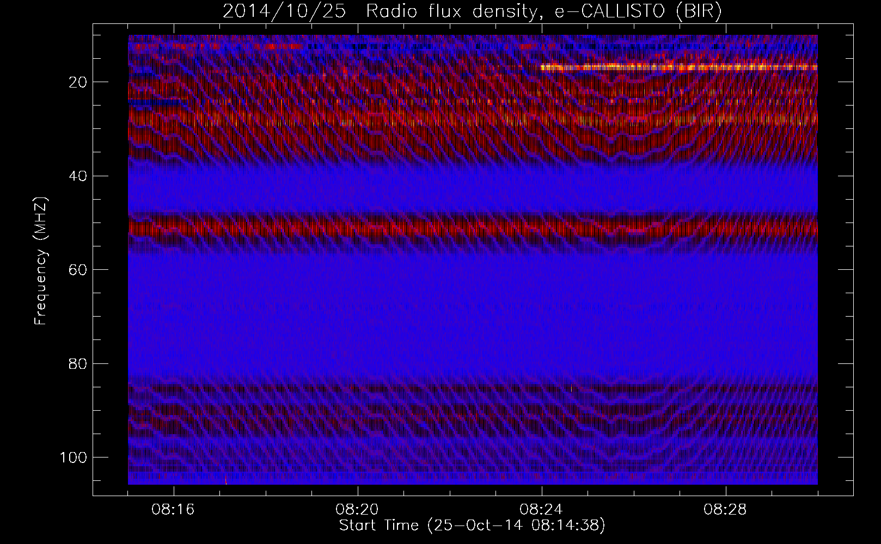Click the '60' frequency tick label

tap(77, 270)
